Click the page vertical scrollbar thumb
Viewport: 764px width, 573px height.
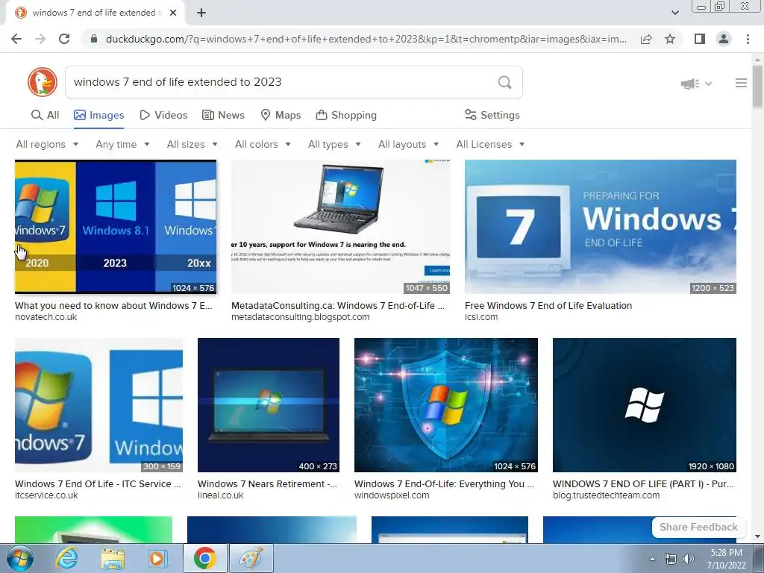tap(757, 87)
